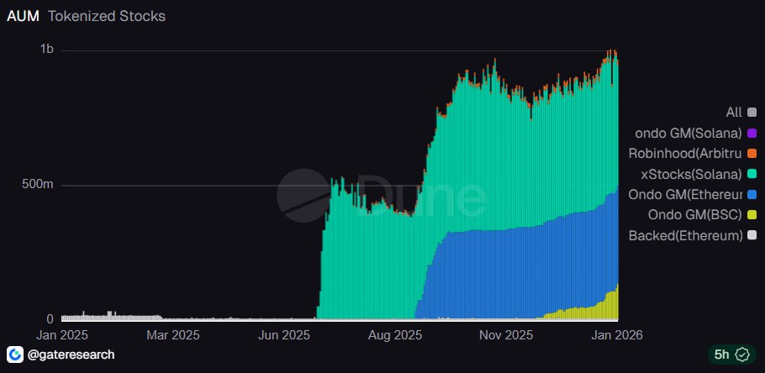The width and height of the screenshot is (765, 373).
Task: Toggle Ondo GM(Ethereum) legend label
Action: [685, 195]
